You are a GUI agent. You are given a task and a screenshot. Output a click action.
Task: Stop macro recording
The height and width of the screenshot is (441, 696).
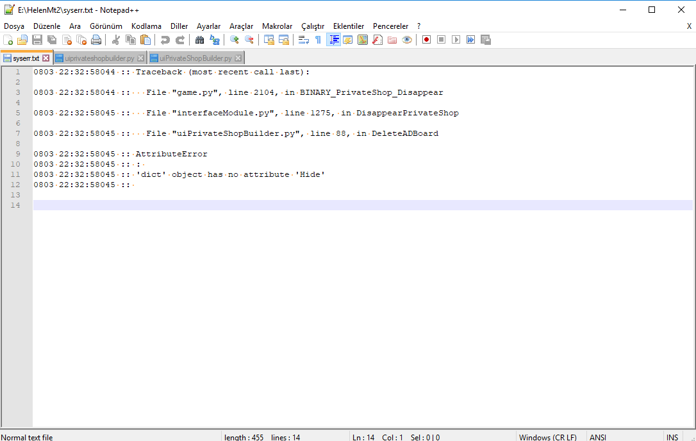[x=441, y=40]
